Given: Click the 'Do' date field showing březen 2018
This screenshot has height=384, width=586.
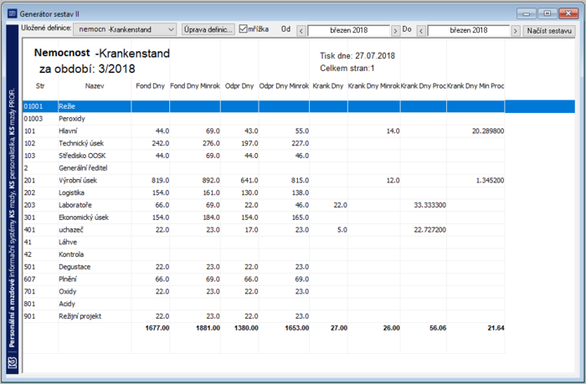Looking at the screenshot, I should pos(468,31).
